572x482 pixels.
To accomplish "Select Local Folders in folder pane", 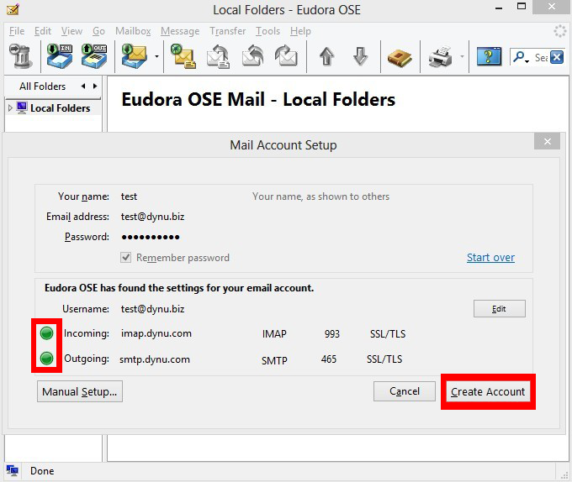I will click(x=61, y=108).
